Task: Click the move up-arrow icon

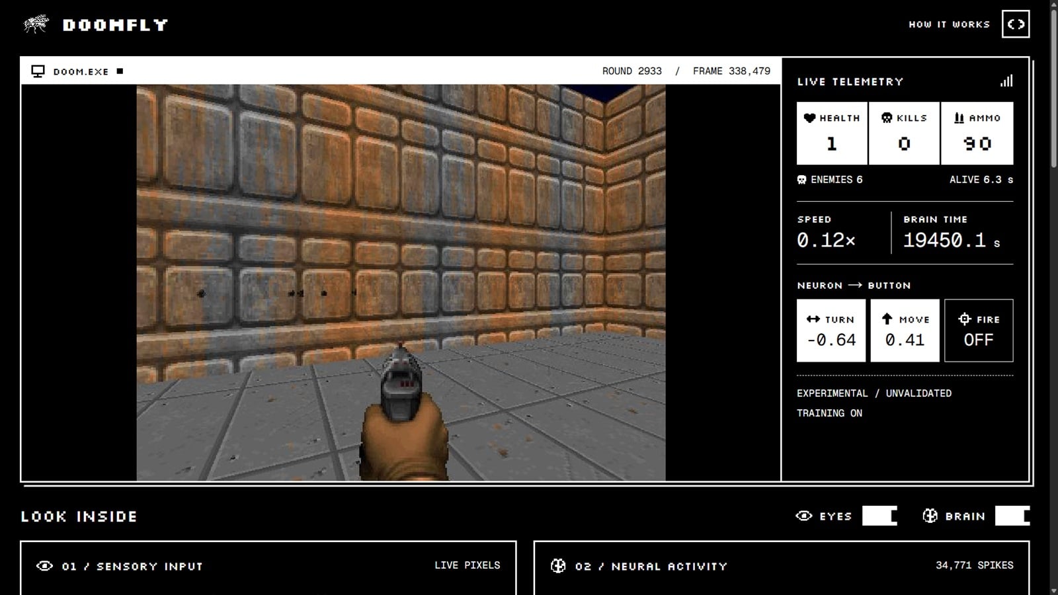Action: tap(887, 319)
